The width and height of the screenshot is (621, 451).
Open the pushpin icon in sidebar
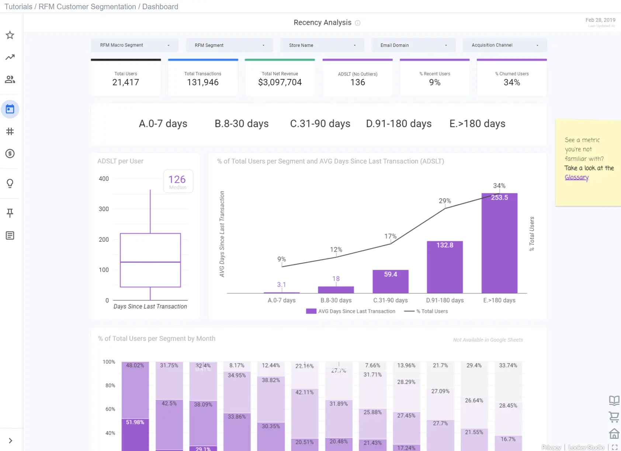[x=10, y=213]
